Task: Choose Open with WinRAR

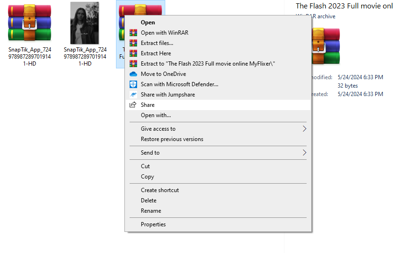Action: [x=217, y=33]
